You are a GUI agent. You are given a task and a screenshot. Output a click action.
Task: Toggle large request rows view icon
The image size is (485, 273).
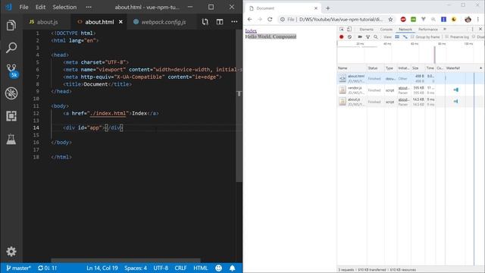coord(397,37)
